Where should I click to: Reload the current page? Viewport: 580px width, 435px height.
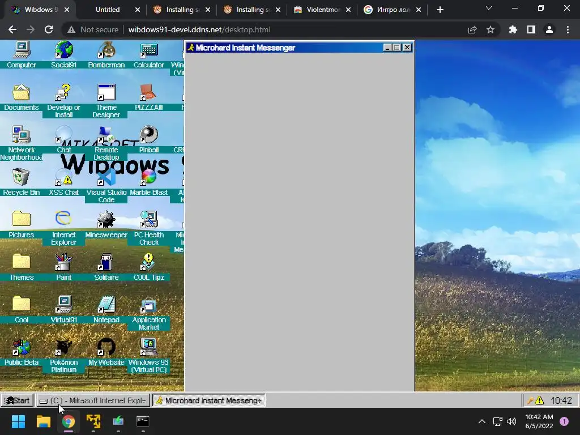click(x=49, y=29)
